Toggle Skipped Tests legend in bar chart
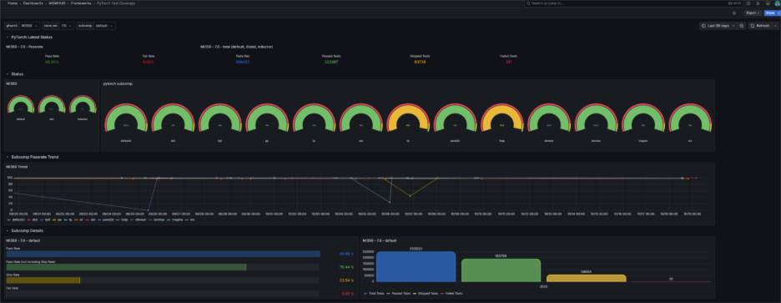Image resolution: width=781 pixels, height=303 pixels. click(429, 294)
